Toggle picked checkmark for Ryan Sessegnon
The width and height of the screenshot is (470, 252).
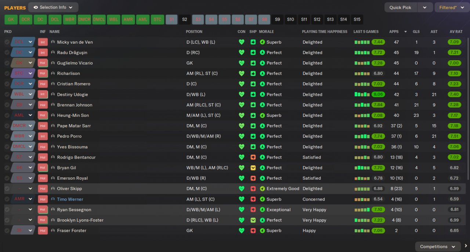(7, 210)
